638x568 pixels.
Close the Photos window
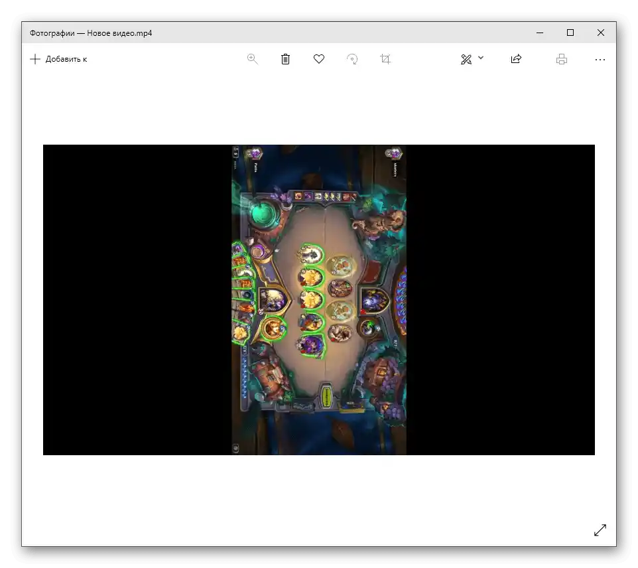[601, 33]
